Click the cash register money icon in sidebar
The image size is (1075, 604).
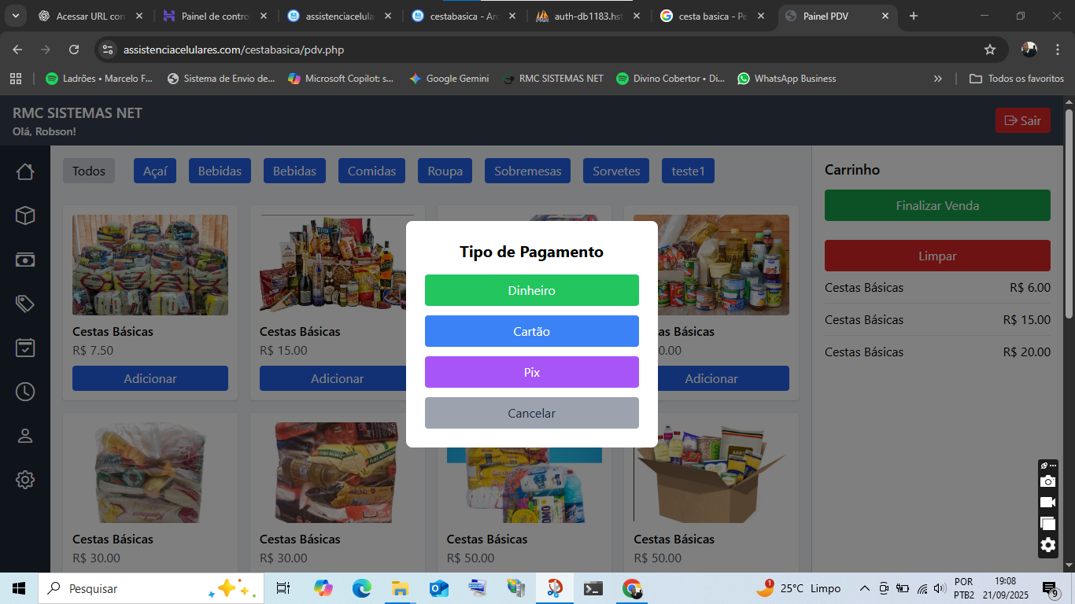click(25, 260)
